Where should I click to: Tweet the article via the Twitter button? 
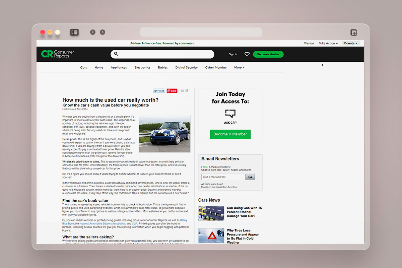point(159,90)
